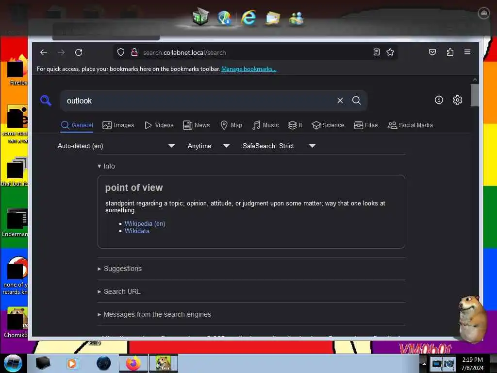Go back with the browser back arrow
The image size is (497, 373).
coord(43,52)
